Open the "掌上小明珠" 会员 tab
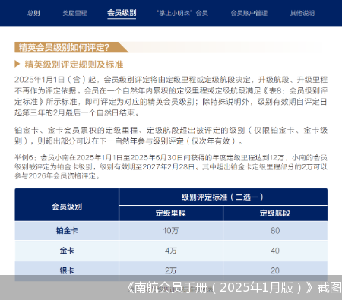Viewport: 342px width, 300px height. (x=182, y=13)
